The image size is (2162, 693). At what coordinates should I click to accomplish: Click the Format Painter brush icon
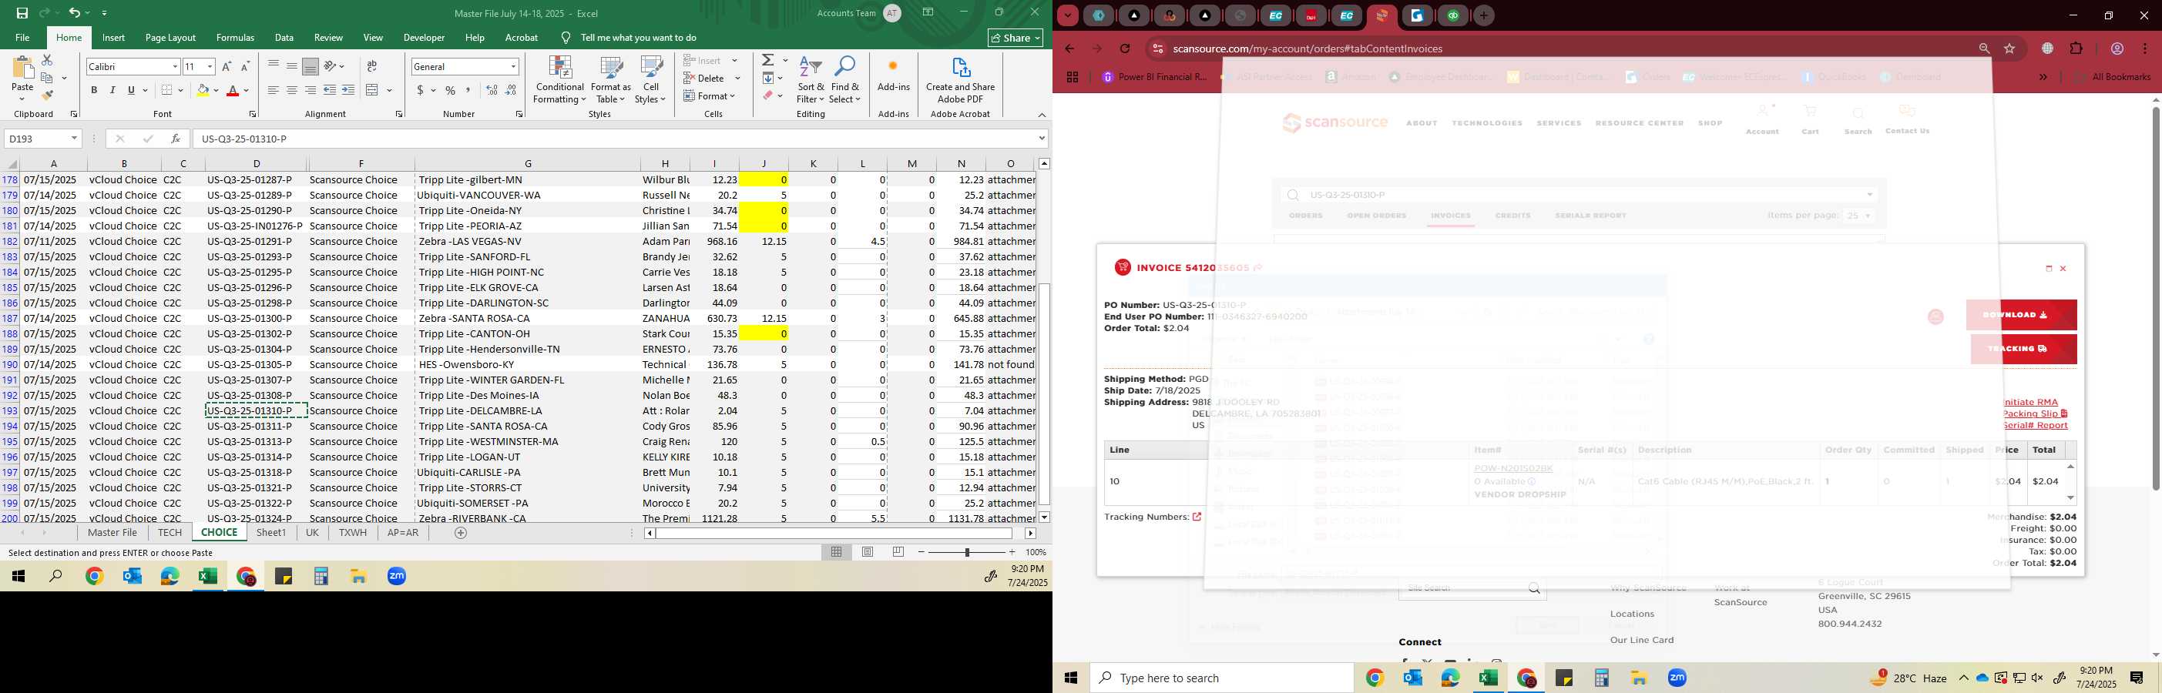(47, 95)
